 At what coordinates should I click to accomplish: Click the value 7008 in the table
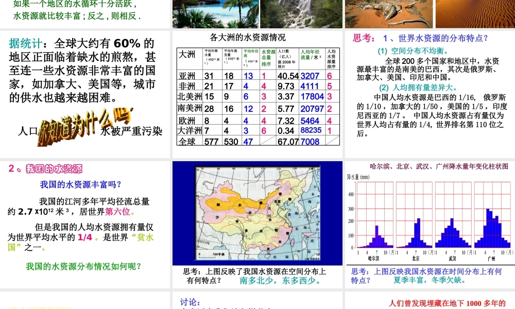coord(310,142)
